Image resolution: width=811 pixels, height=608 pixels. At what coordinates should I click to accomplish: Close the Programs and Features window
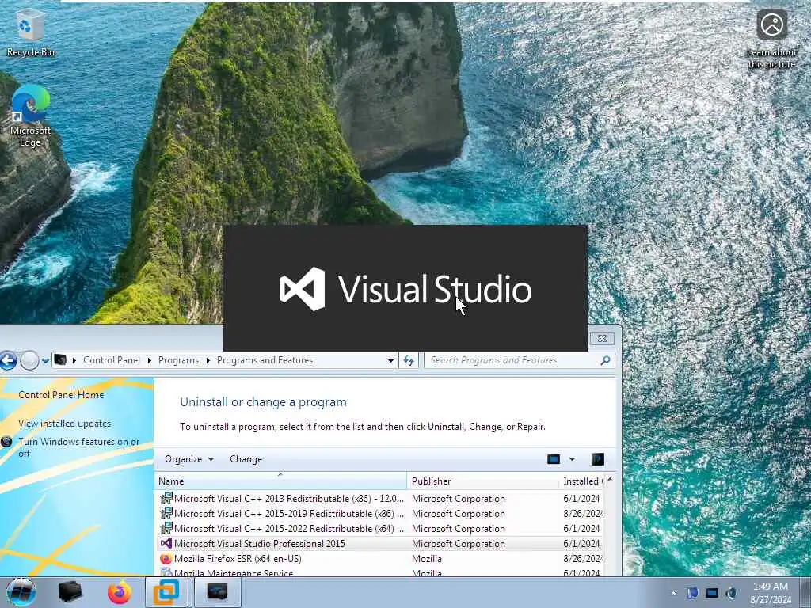tap(602, 338)
